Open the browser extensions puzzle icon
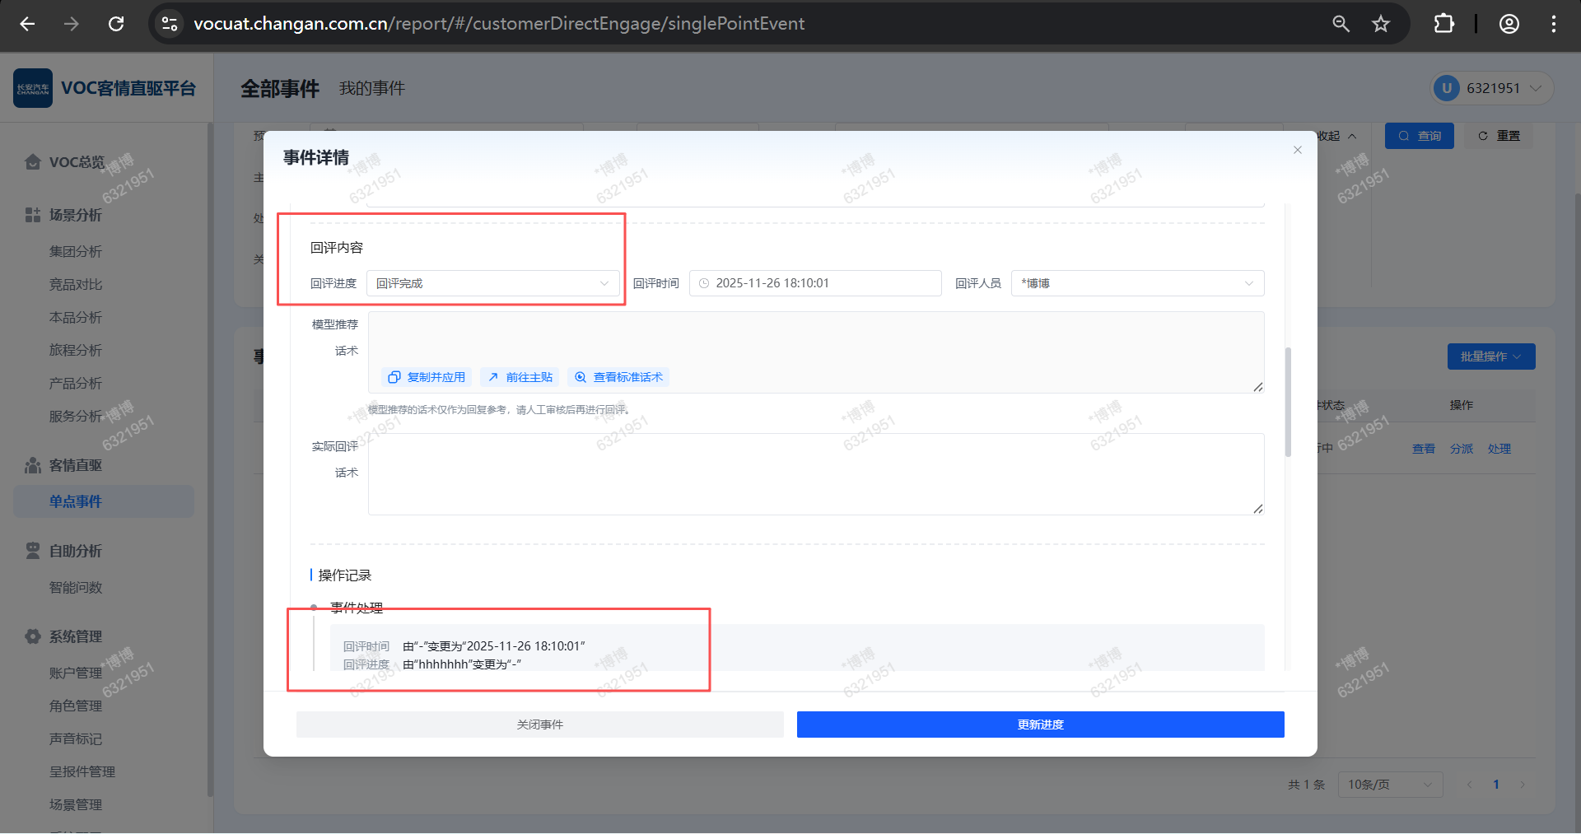Viewport: 1581px width, 834px height. (1443, 24)
